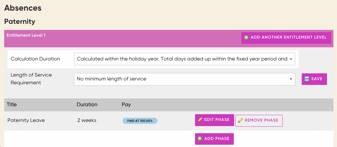Open the Calculation Duration dropdown
Viewport: 337px width, 147px height.
[184, 59]
